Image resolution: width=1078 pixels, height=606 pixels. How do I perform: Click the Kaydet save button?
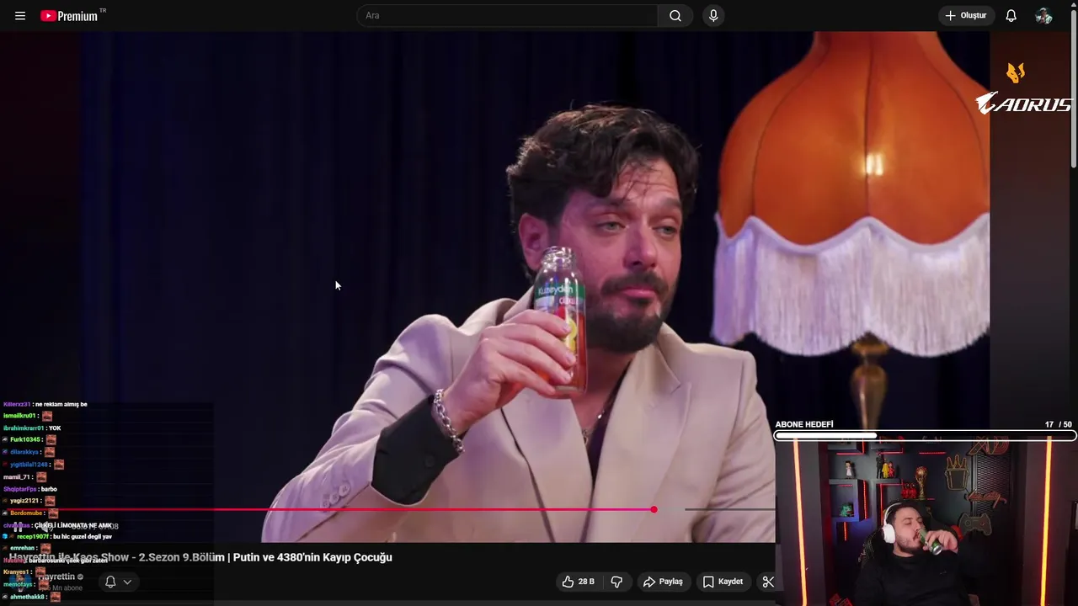723,582
